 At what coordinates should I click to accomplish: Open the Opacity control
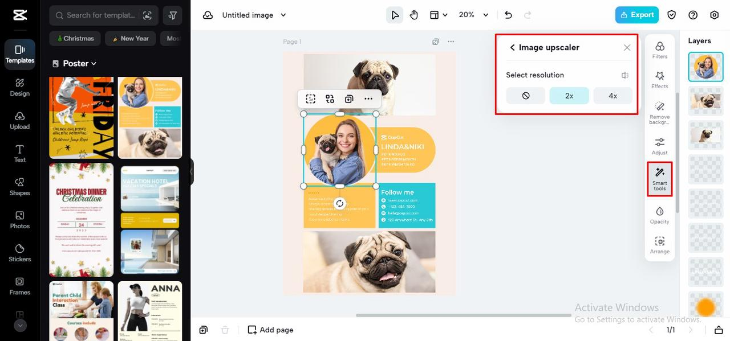coord(660,216)
